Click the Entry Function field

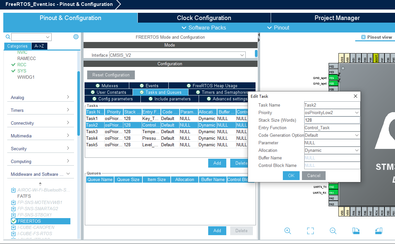[x=332, y=128]
